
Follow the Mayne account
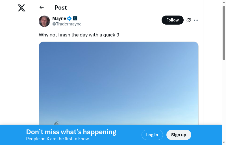[x=172, y=20]
